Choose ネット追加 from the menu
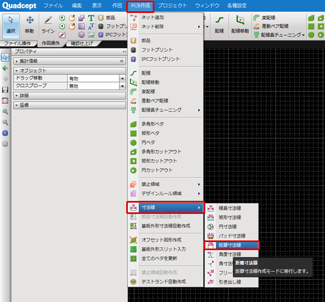 pyautogui.click(x=165, y=17)
